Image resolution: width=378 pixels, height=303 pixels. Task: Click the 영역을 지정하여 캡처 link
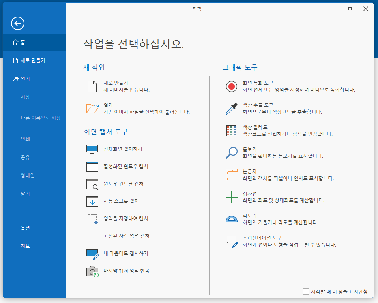coord(126,218)
